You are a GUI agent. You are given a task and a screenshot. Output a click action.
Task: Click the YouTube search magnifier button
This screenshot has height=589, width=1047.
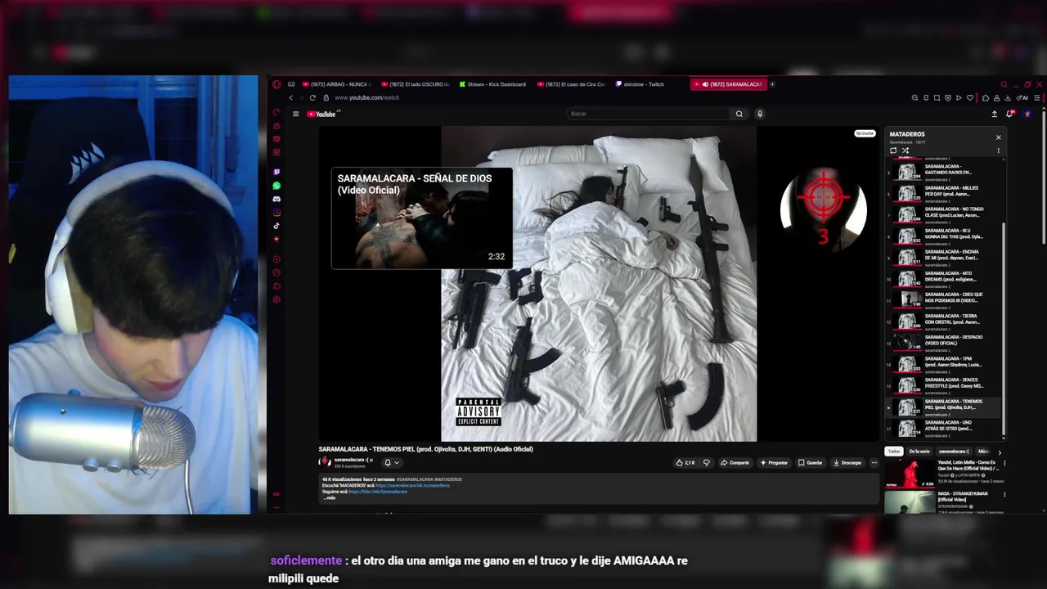[739, 114]
